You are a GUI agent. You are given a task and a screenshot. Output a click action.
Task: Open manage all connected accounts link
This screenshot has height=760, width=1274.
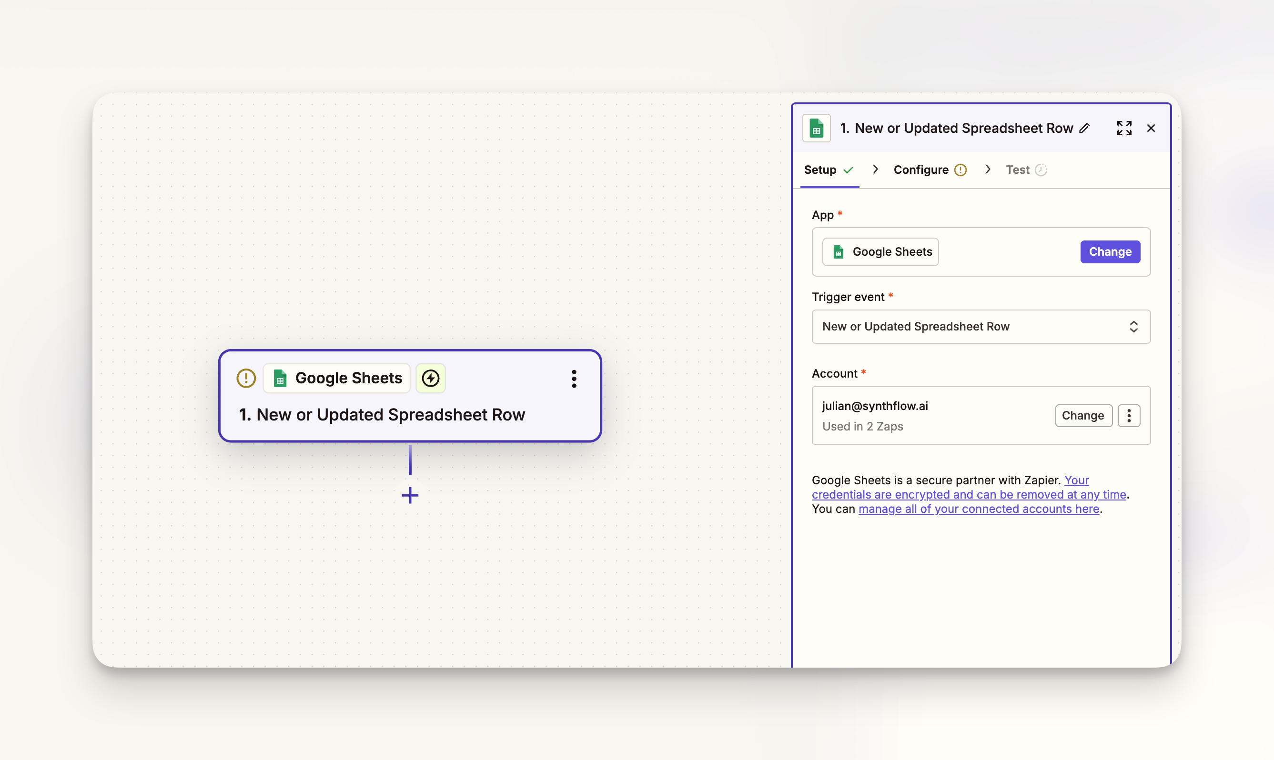979,509
